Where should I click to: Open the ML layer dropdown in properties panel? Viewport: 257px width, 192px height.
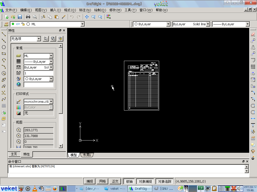pos(51,56)
